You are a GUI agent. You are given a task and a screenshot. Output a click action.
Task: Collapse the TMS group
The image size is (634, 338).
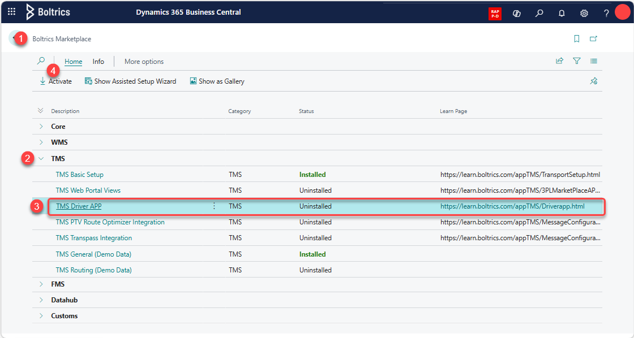[41, 159]
